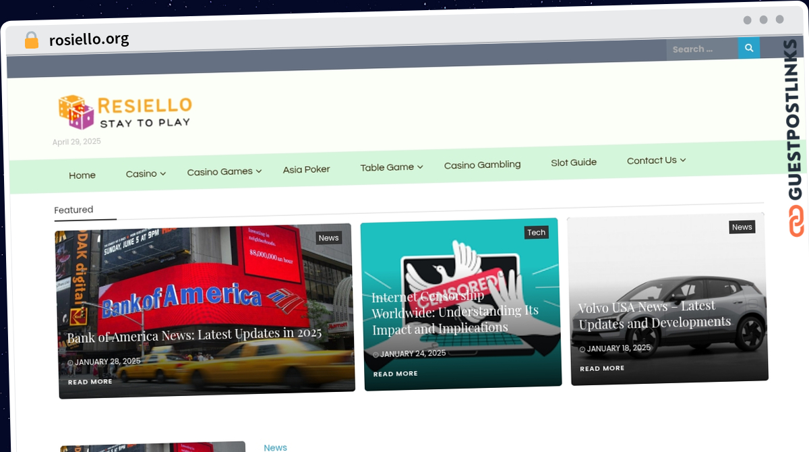Expand the Contact Us chevron
This screenshot has width=809, height=452.
[x=683, y=160]
